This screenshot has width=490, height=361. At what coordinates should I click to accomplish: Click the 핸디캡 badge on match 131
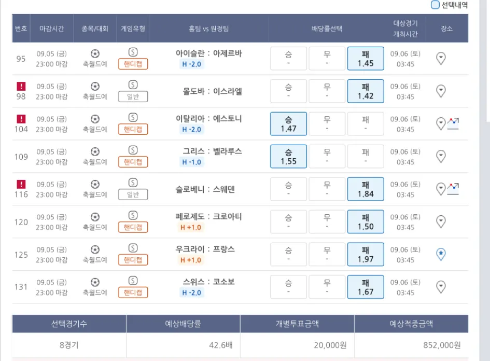click(x=133, y=293)
